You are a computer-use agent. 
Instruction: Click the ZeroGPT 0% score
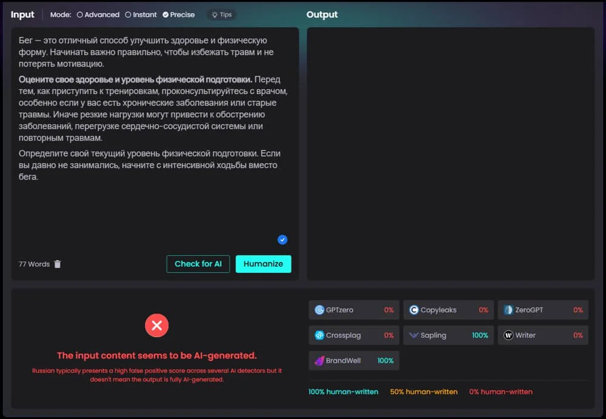point(578,310)
